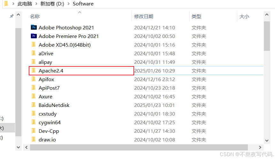Select the alipay folder icon
The image size is (275, 159).
33,62
